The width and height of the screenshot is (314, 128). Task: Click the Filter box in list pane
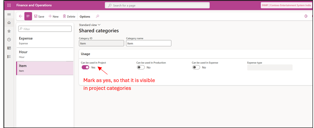click(x=45, y=29)
